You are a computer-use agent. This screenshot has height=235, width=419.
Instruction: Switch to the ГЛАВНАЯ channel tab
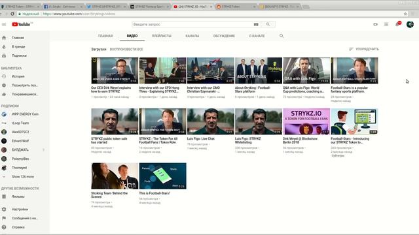pyautogui.click(x=105, y=36)
